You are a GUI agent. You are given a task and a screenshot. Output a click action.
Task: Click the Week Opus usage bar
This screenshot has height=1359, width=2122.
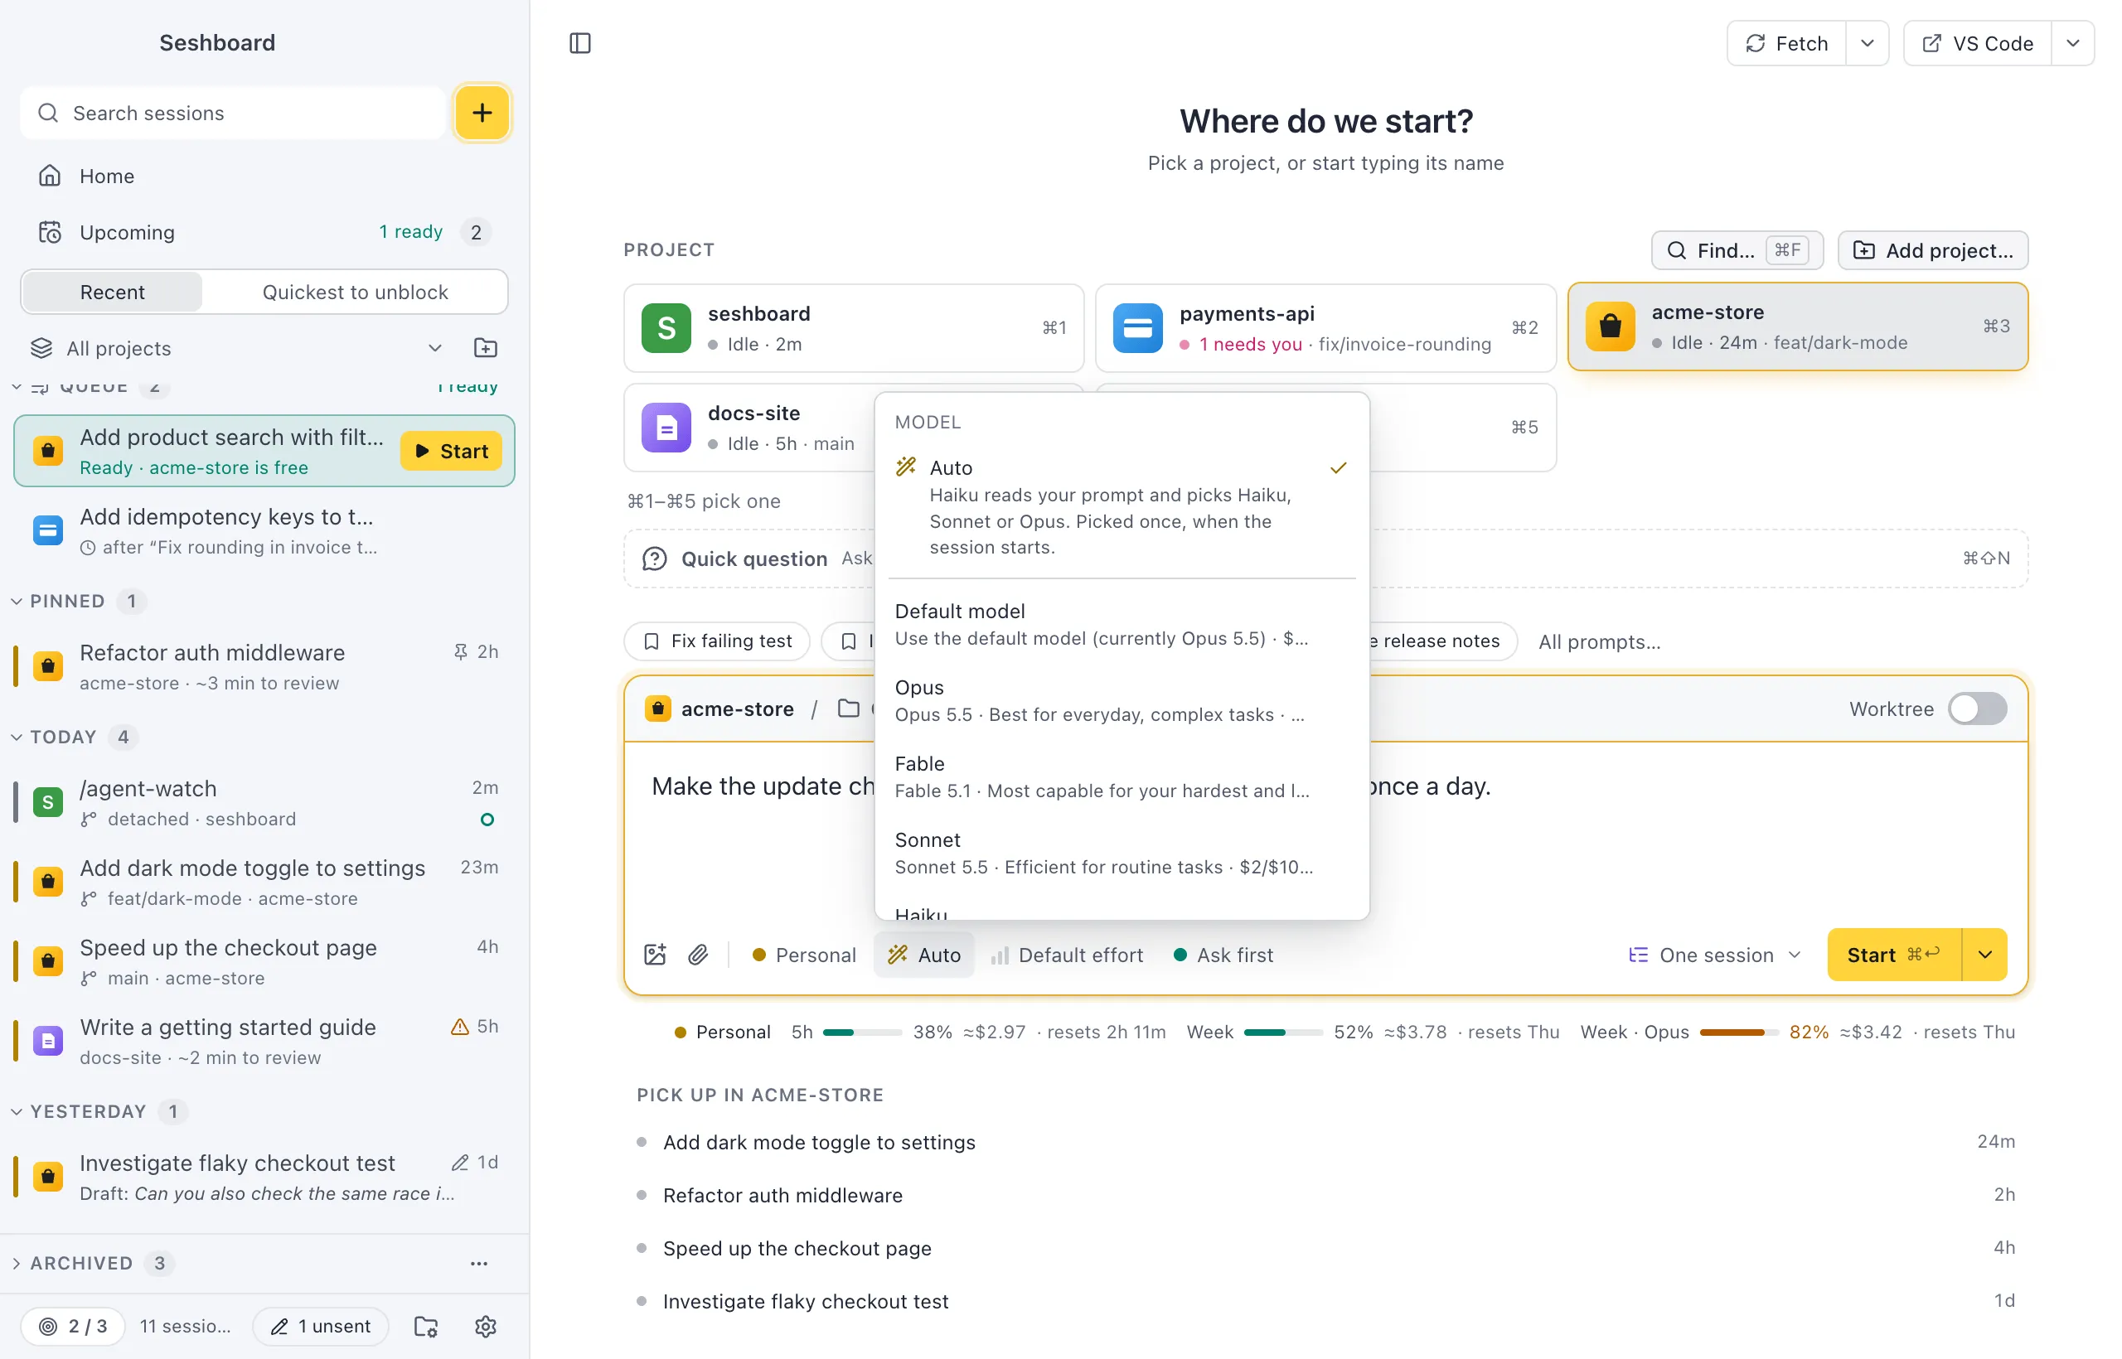tap(1739, 1032)
